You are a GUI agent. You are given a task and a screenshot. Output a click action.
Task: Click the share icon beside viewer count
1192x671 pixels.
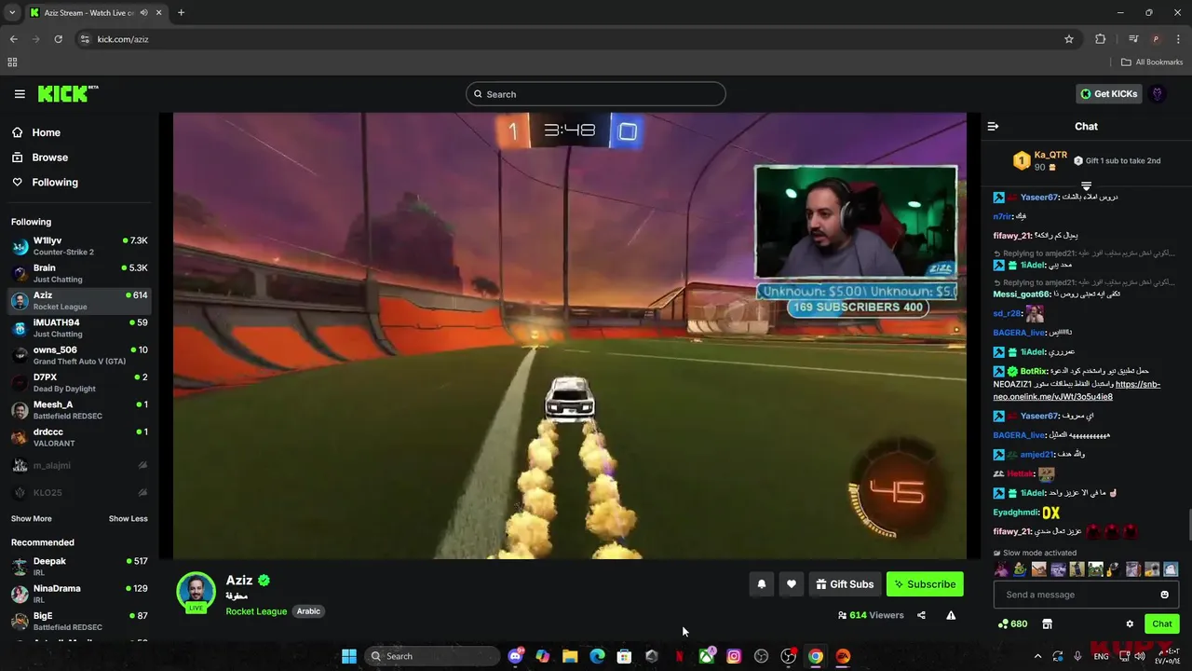pos(921,615)
